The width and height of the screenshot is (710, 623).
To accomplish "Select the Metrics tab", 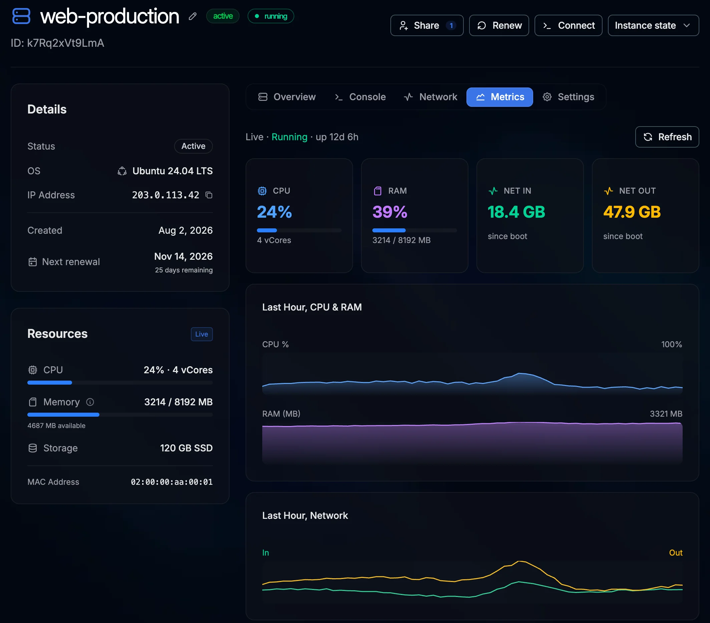I will click(499, 97).
